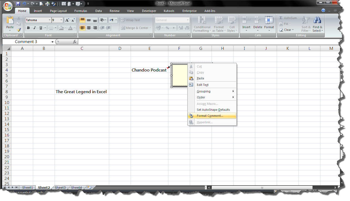Expand the font size dropdown

point(61,20)
